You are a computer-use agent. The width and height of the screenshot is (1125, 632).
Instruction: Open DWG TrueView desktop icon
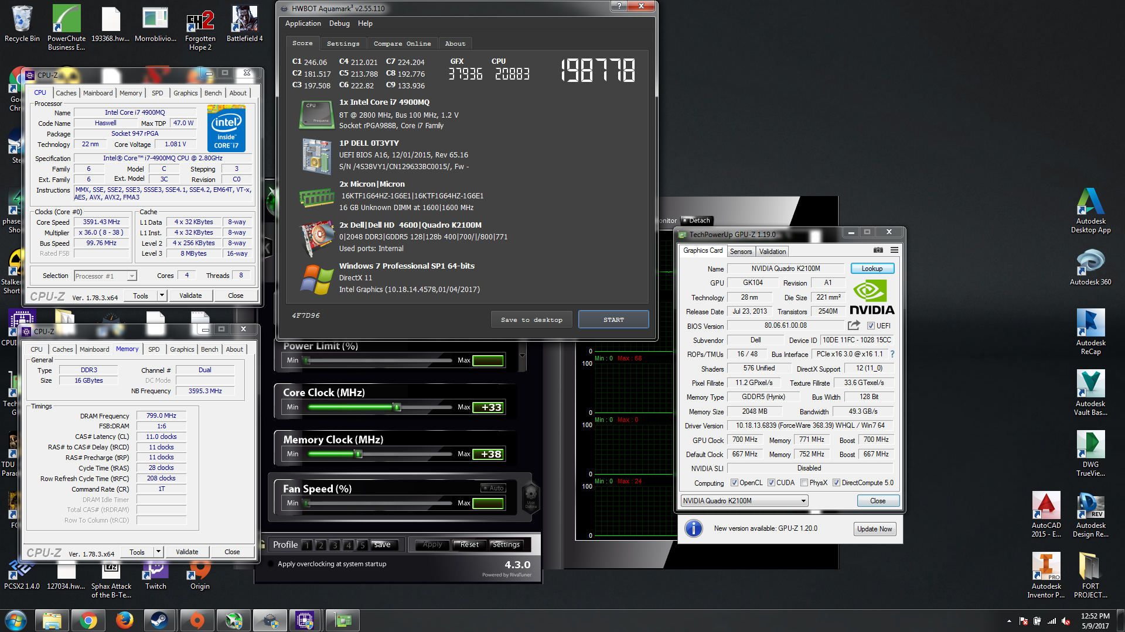tap(1090, 454)
